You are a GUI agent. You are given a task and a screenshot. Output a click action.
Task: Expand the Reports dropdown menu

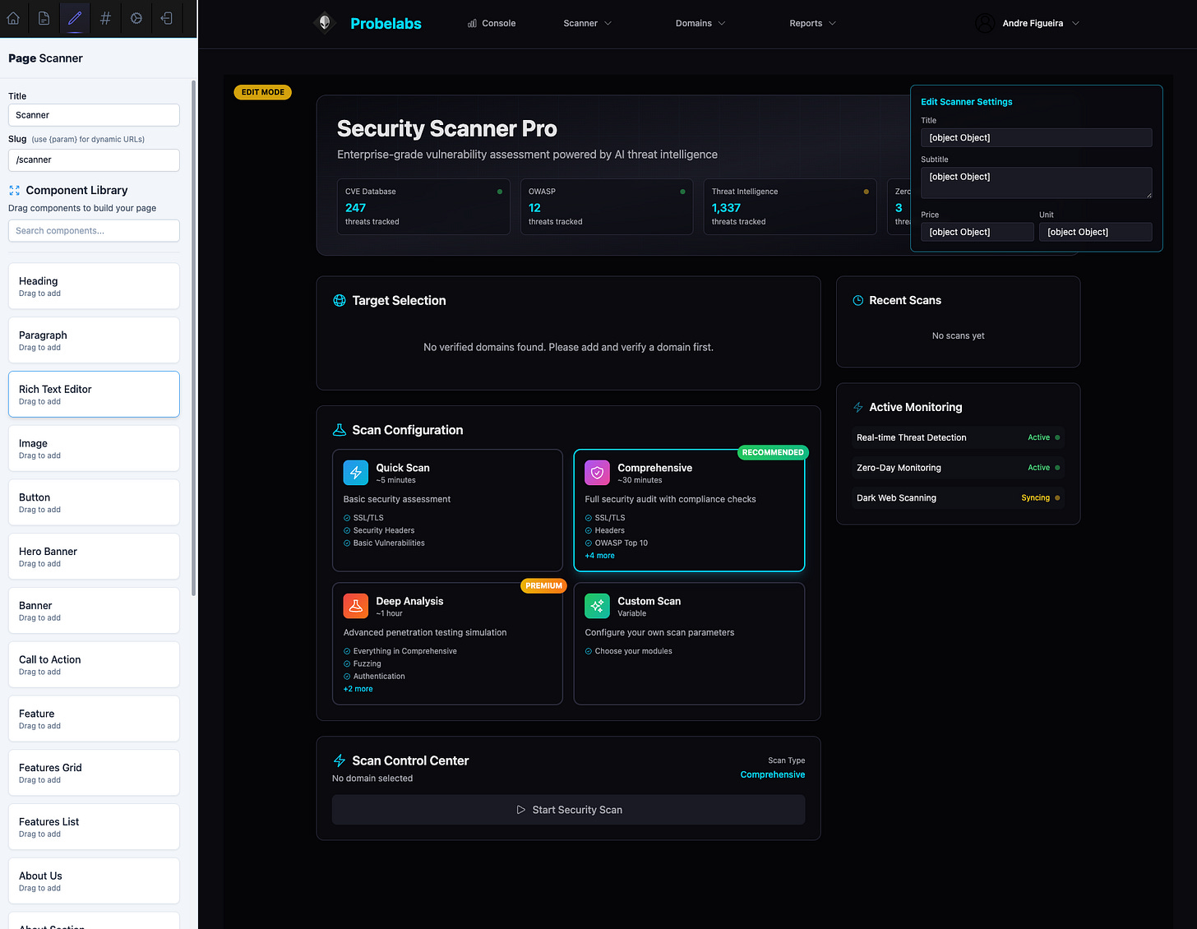click(813, 23)
